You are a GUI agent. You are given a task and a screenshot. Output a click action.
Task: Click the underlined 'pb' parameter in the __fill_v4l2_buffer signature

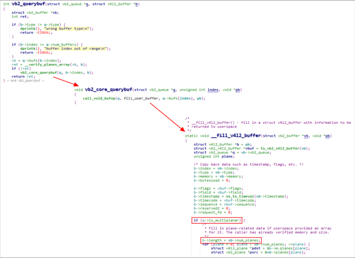(x=328, y=136)
